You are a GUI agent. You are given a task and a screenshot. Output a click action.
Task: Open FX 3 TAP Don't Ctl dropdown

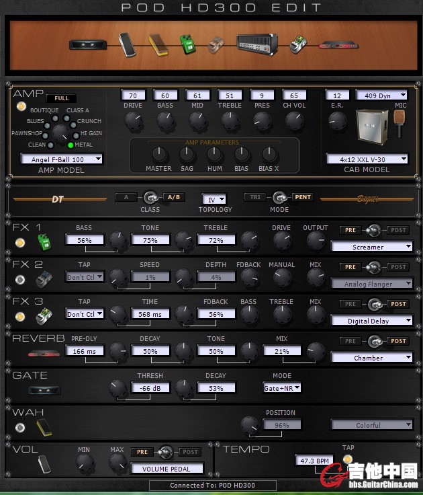pos(85,314)
